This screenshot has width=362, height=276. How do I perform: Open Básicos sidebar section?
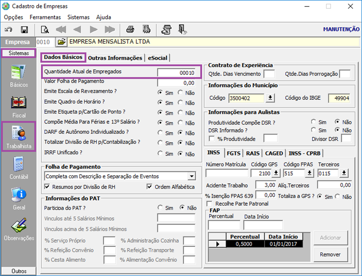pos(19,76)
